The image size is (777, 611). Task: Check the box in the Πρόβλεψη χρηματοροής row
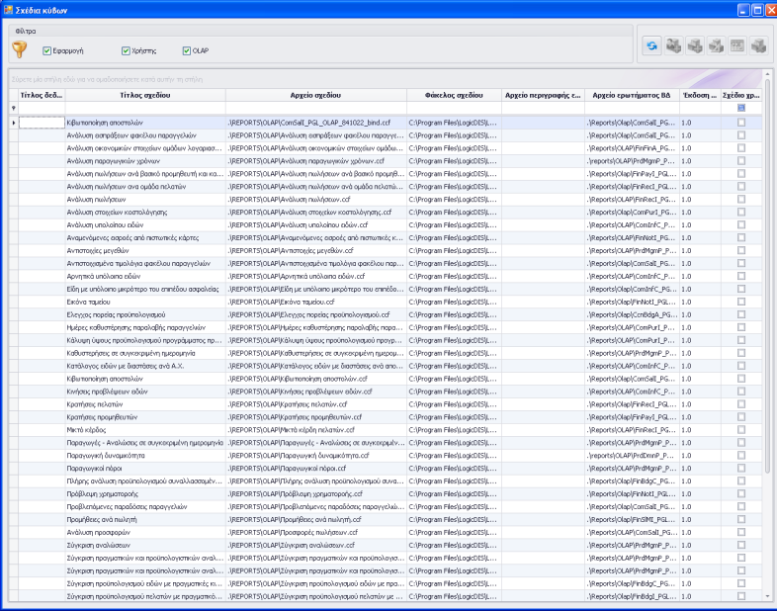pyautogui.click(x=741, y=493)
